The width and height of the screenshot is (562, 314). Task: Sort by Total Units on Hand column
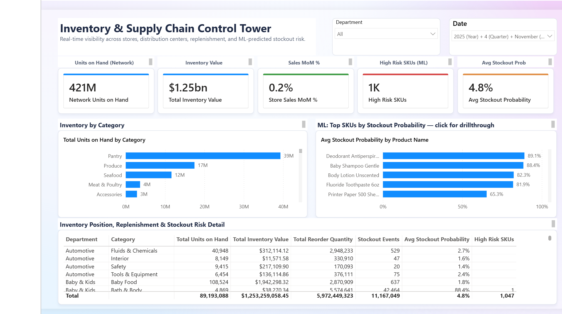click(202, 239)
